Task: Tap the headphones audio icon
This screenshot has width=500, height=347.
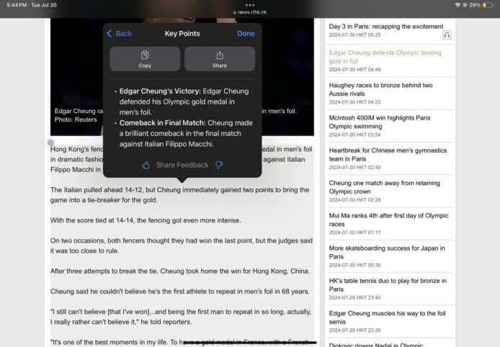Action: [447, 35]
